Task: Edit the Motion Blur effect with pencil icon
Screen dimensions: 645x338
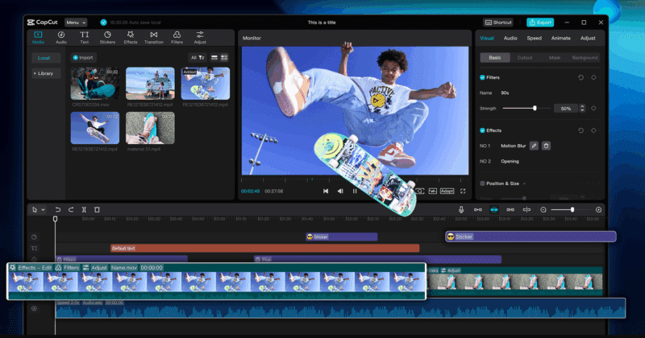Action: click(534, 146)
